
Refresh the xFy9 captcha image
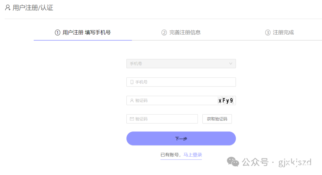226,100
